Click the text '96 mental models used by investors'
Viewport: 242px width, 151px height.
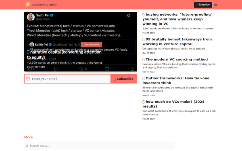pyautogui.click(x=178, y=89)
